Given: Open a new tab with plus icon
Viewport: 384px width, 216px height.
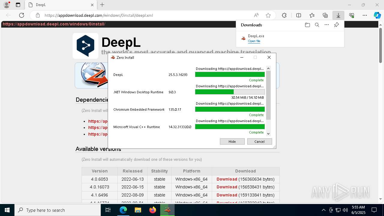Looking at the screenshot, I should [x=102, y=5].
